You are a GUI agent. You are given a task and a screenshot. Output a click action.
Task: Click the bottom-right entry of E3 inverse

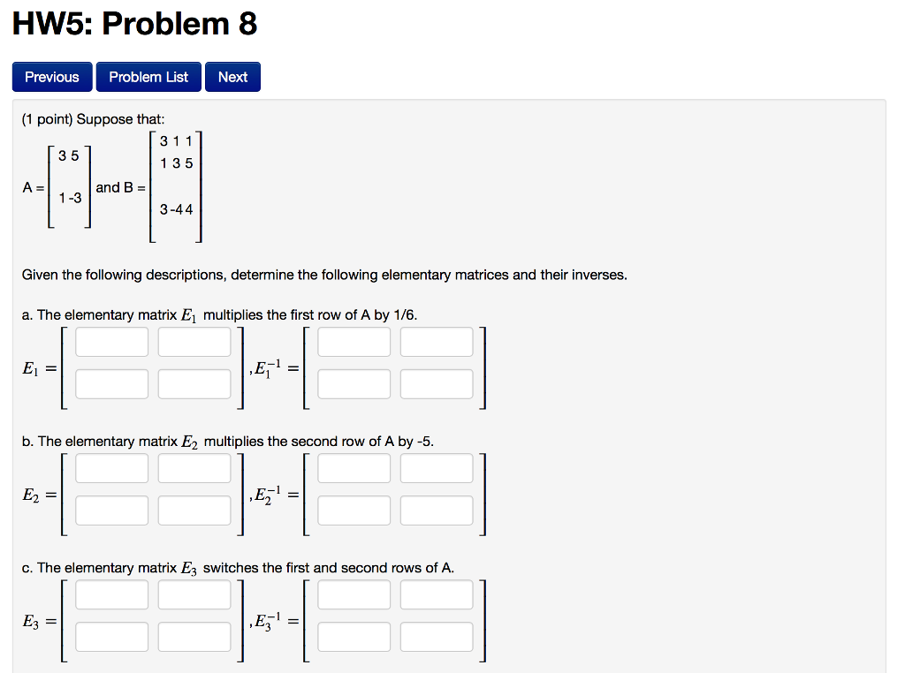coord(436,636)
